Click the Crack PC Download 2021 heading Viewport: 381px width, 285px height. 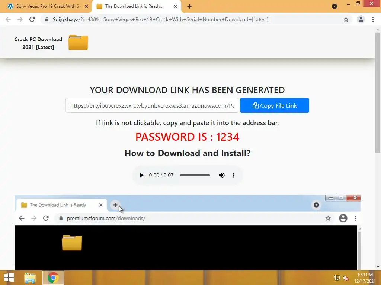pos(38,43)
